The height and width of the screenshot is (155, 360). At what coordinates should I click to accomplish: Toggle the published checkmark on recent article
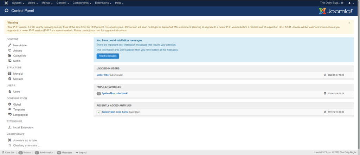(99, 112)
